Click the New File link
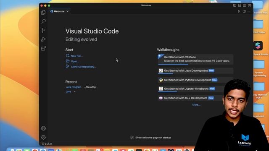 coord(76,56)
